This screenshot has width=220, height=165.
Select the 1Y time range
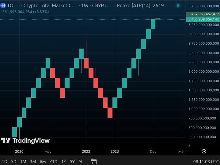64,162
